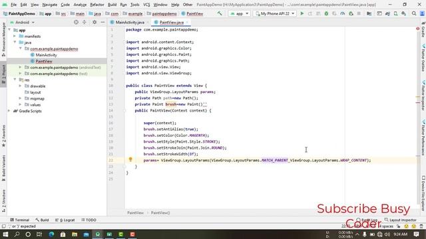The width and height of the screenshot is (426, 239).
Task: Open the Layout Inspector
Action: 401,220
